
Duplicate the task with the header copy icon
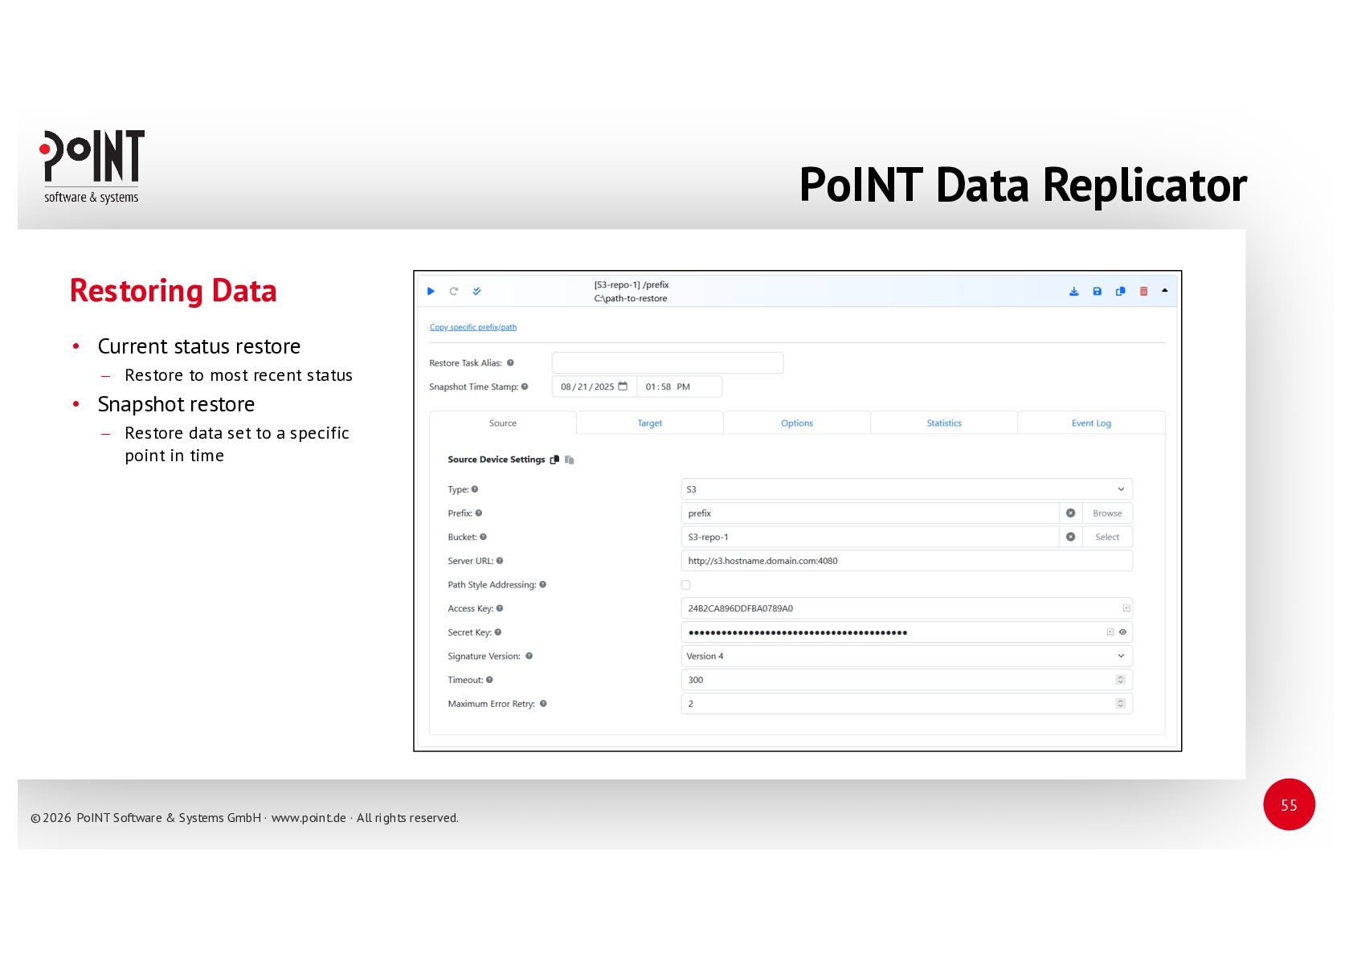click(1121, 291)
